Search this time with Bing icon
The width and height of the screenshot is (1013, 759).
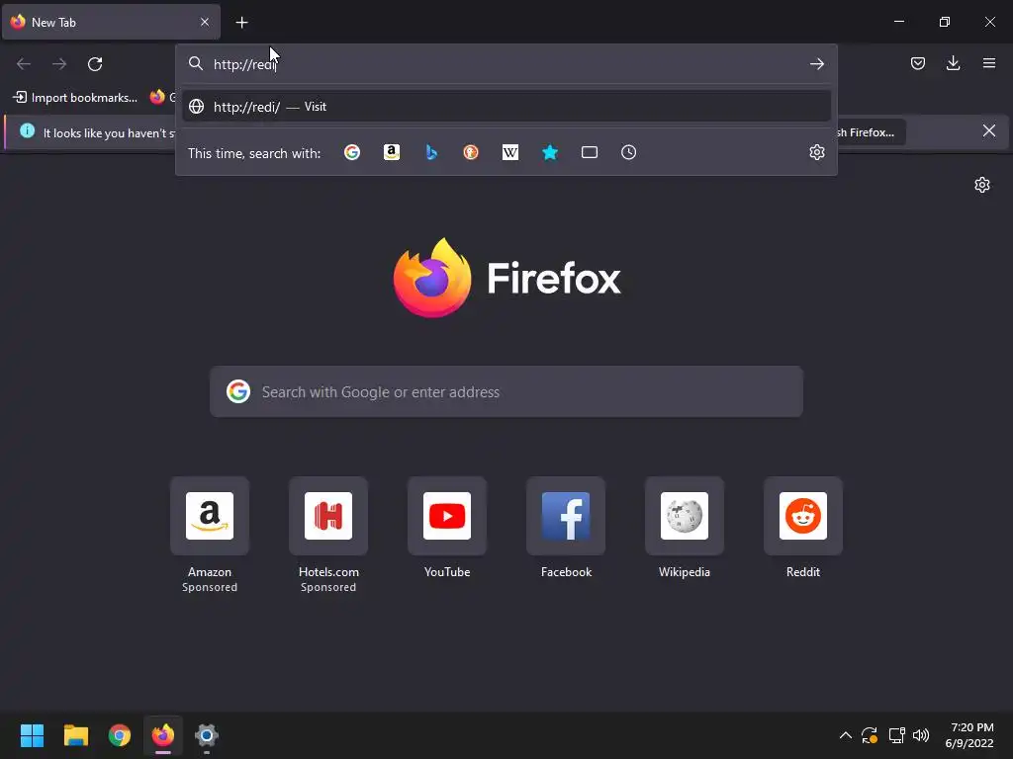[x=431, y=152]
